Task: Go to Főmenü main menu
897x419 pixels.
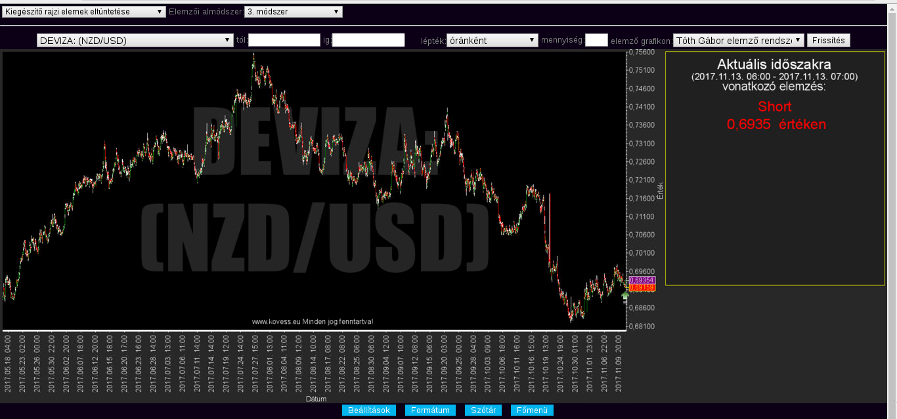Action: click(x=532, y=410)
